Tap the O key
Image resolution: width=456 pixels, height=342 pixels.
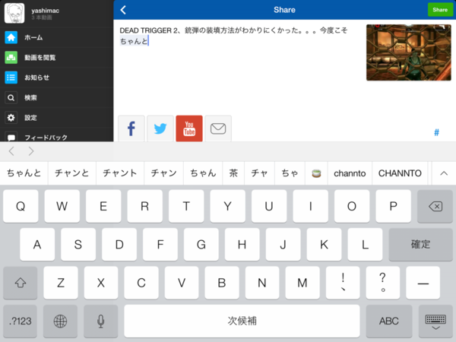(x=352, y=206)
